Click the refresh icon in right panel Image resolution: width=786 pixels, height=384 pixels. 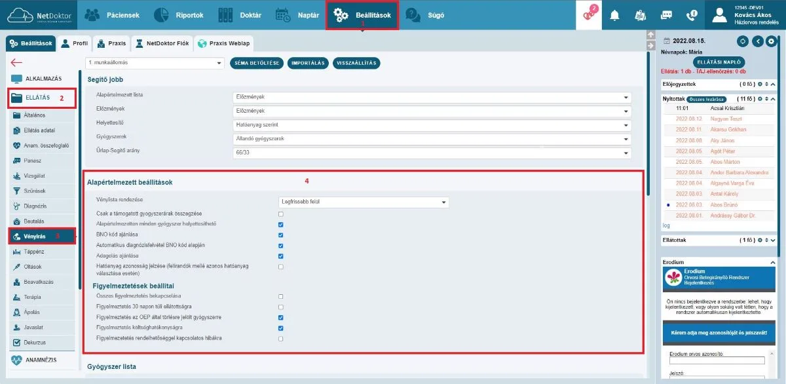pyautogui.click(x=743, y=41)
